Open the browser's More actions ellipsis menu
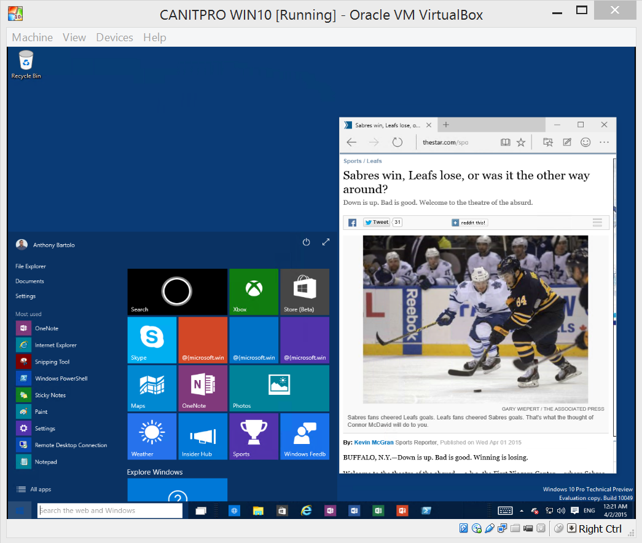The width and height of the screenshot is (642, 543). pyautogui.click(x=604, y=143)
